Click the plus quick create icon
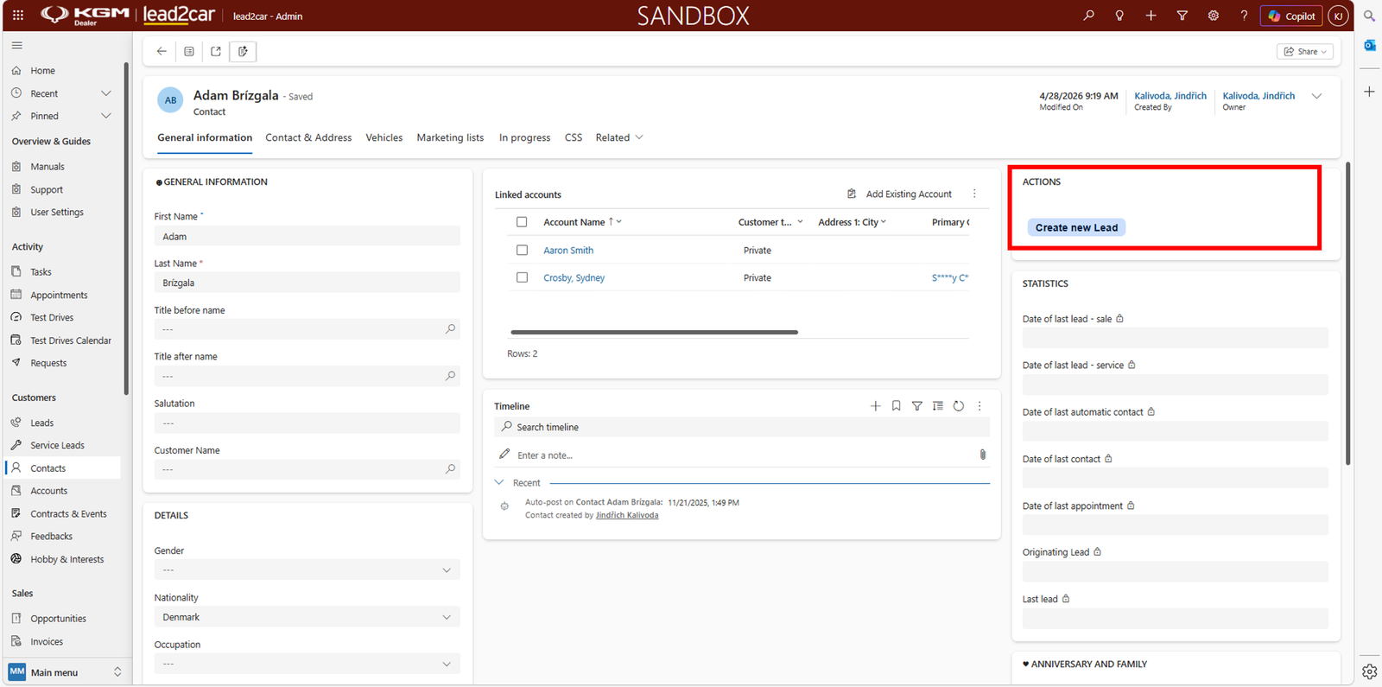 1151,16
